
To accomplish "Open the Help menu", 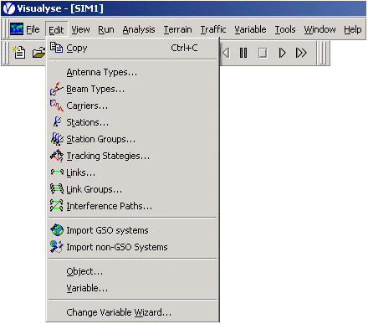I will point(353,29).
